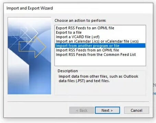Choose the Export to a file action

69,32
